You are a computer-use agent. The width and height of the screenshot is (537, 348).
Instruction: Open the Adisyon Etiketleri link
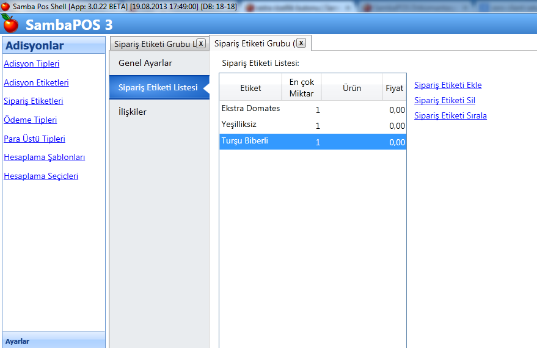point(36,83)
